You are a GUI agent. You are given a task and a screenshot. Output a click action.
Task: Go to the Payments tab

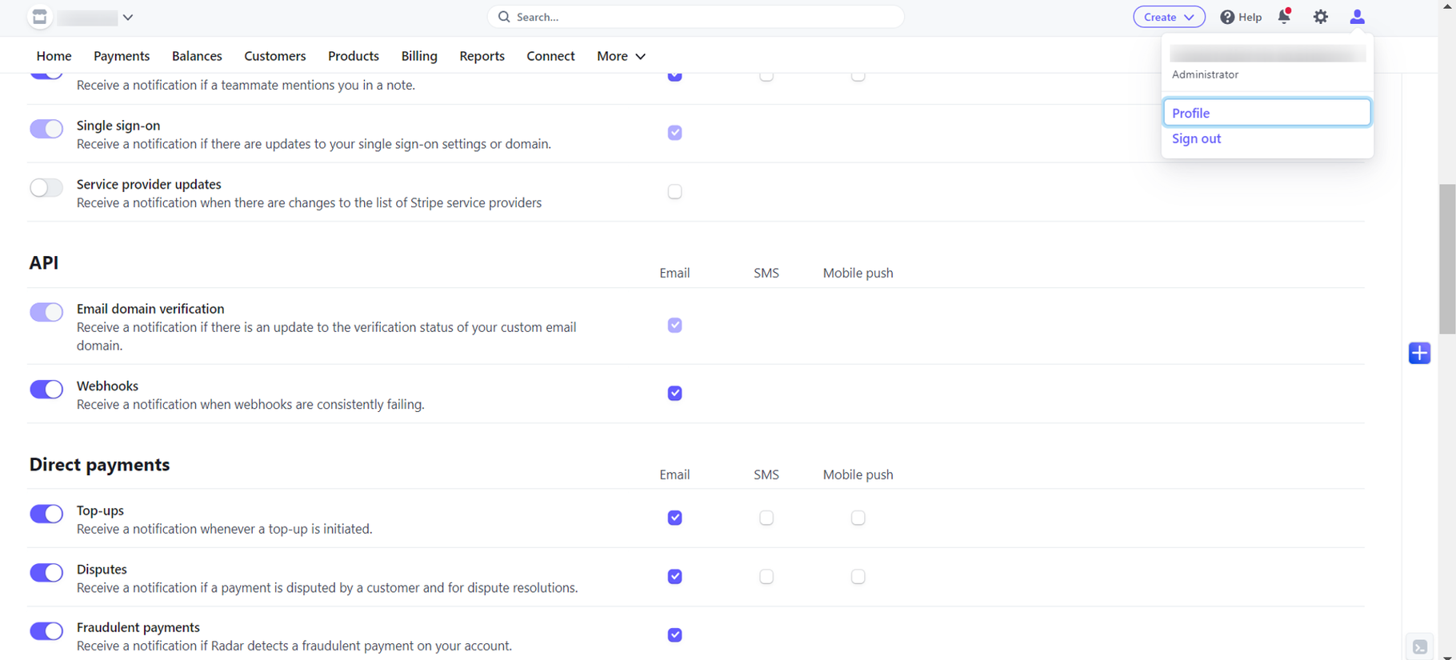122,56
